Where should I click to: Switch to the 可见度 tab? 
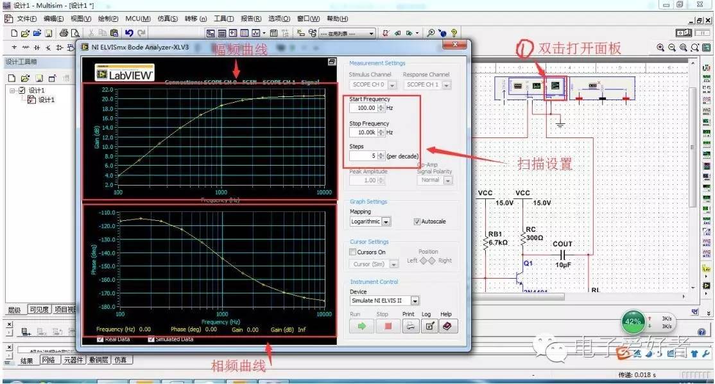(x=39, y=310)
